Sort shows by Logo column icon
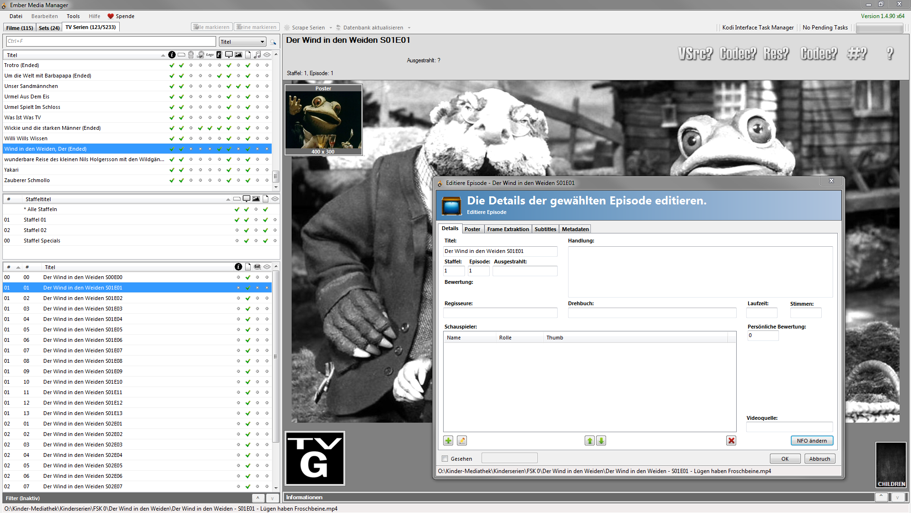 point(210,55)
